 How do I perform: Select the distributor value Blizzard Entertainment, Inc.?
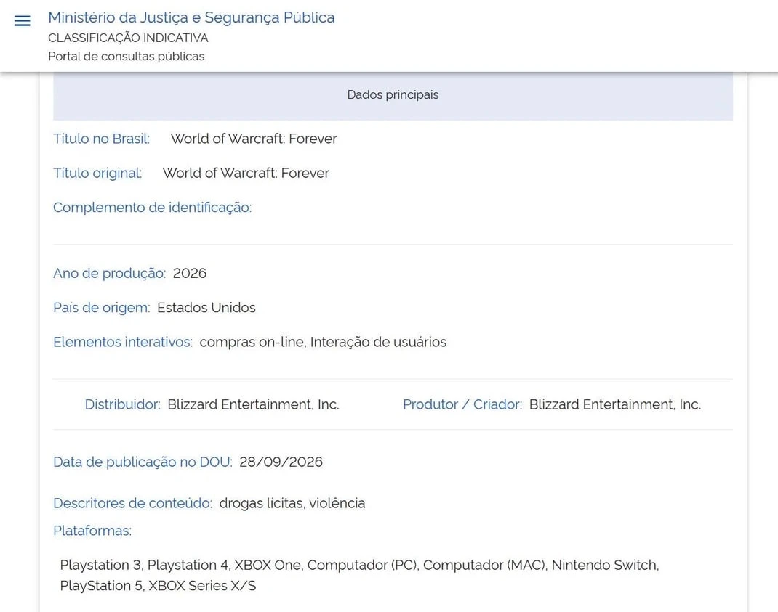pos(253,404)
